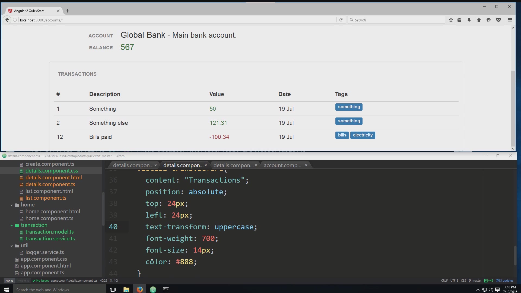Open details.component.html in the tree
Image resolution: width=521 pixels, height=293 pixels.
pyautogui.click(x=53, y=178)
